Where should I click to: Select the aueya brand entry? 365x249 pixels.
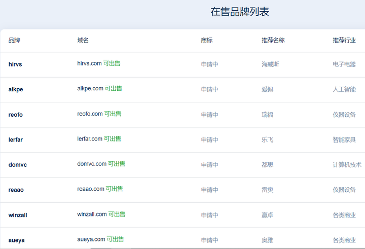tap(16, 240)
